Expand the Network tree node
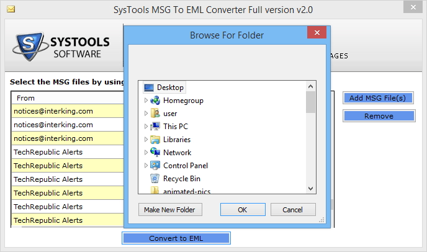Screen dimensions: 427x252 tap(146, 152)
